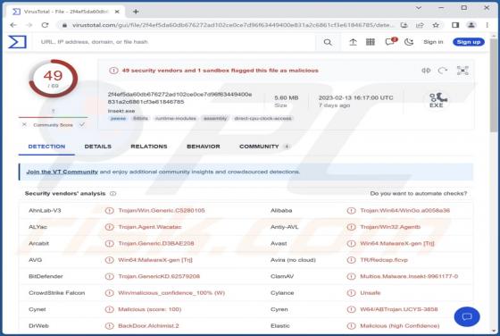Focus the URL or file hash search field
Screen dimensions: 500x336
click(175, 42)
